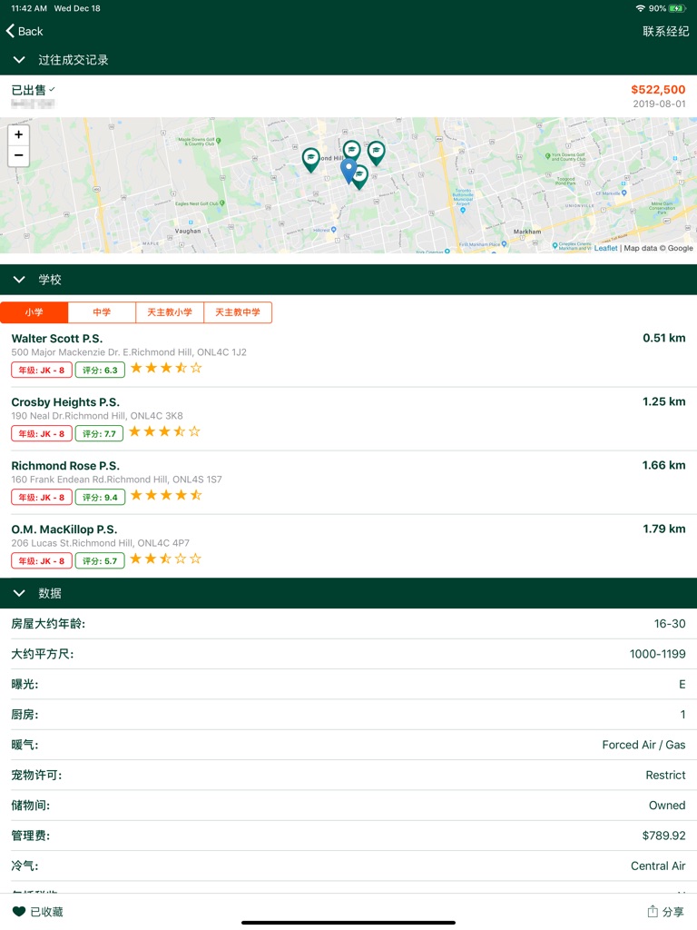Go back using the Back arrow
The height and width of the screenshot is (930, 697).
pos(25,32)
